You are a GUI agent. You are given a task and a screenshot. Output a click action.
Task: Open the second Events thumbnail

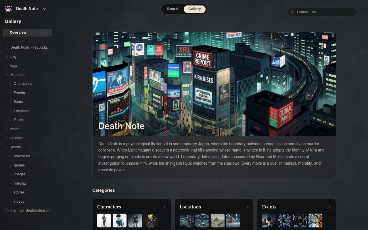284,221
